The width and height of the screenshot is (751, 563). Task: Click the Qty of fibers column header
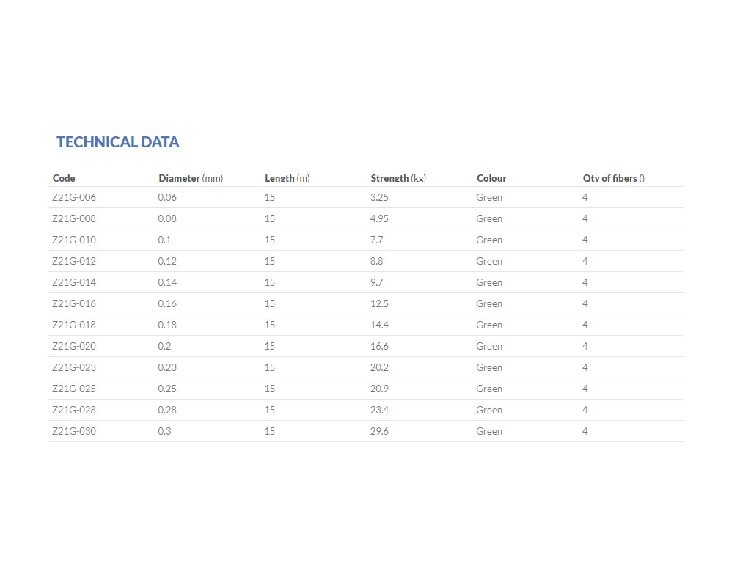614,178
